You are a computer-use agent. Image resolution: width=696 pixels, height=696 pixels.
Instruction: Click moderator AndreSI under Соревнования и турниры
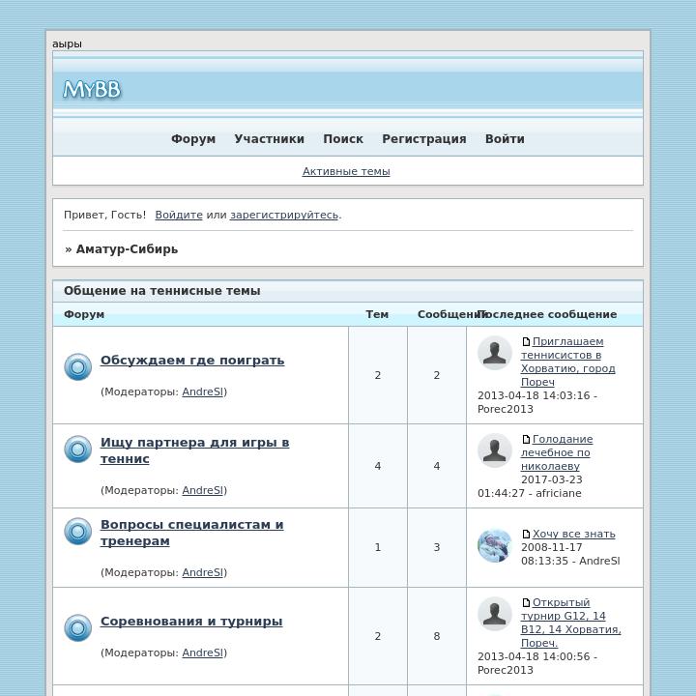click(x=203, y=652)
